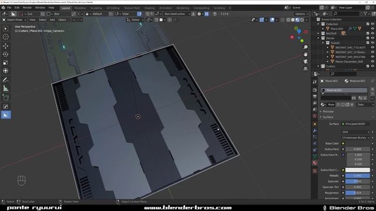Click the Principled BSDF surface button

(355, 124)
